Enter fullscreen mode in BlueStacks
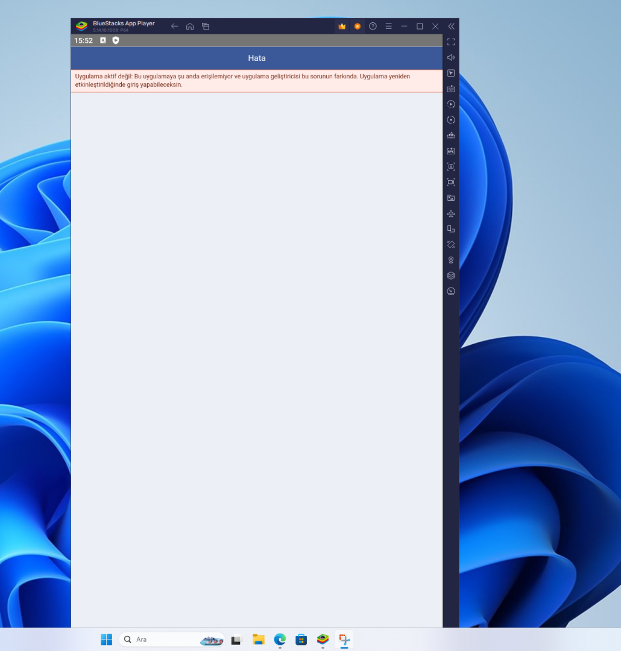Image resolution: width=621 pixels, height=651 pixels. 451,42
